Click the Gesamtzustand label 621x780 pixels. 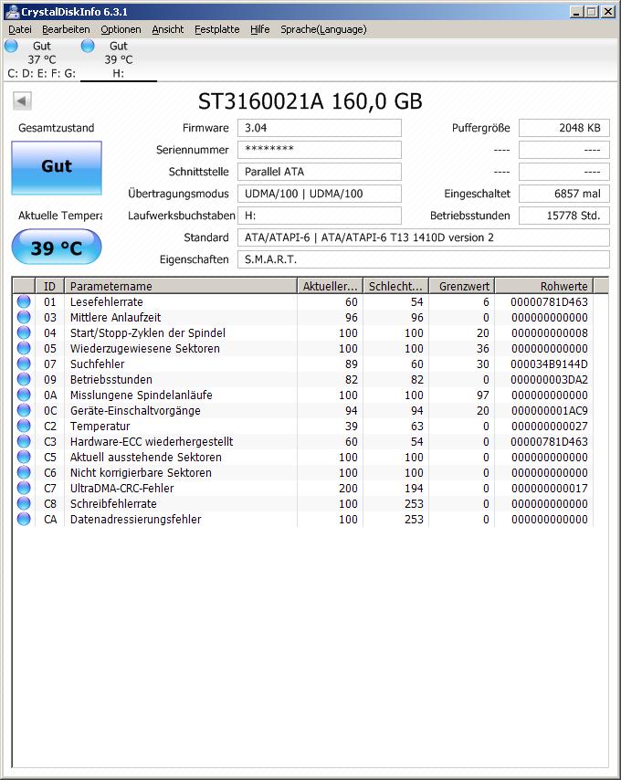click(x=57, y=128)
